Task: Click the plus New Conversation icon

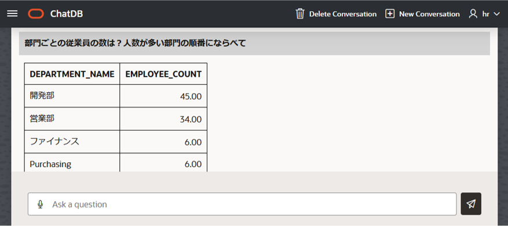Action: coord(390,14)
